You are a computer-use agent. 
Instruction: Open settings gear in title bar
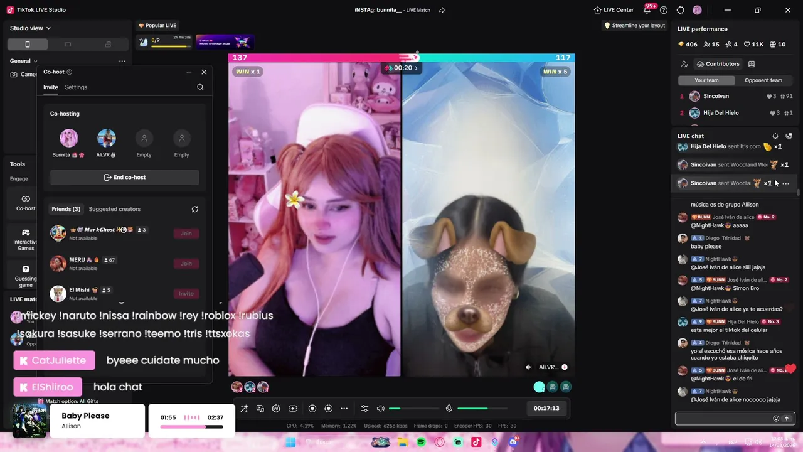pyautogui.click(x=681, y=10)
